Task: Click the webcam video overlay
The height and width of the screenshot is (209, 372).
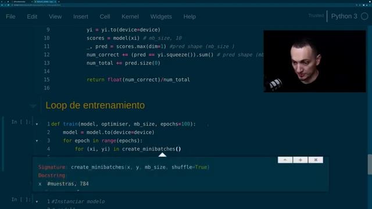Action: 314,61
